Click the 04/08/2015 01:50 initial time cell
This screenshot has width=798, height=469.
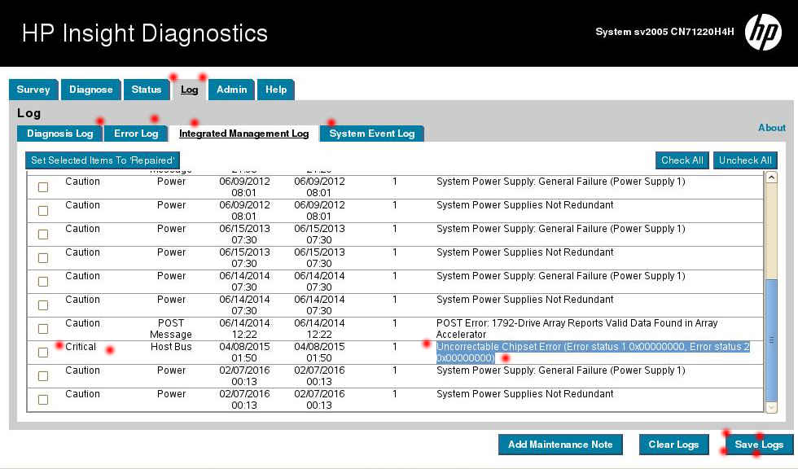pos(244,353)
